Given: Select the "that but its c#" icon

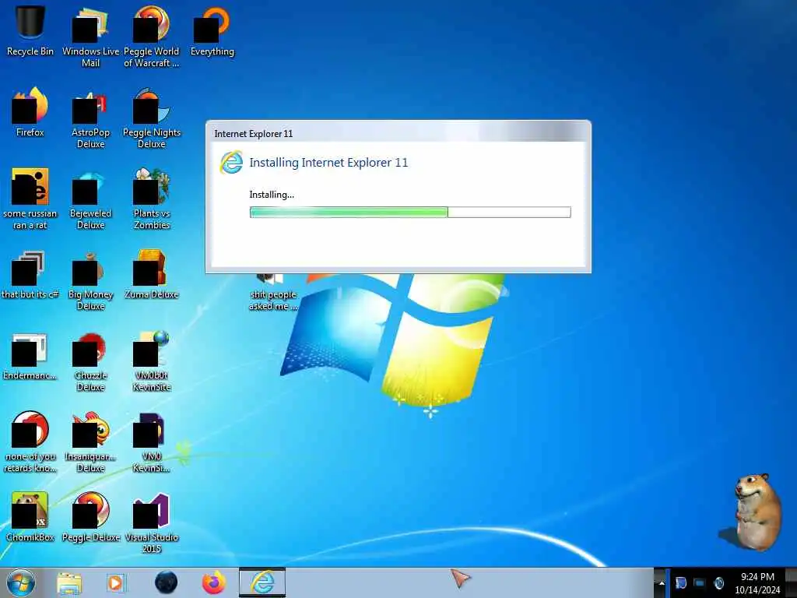Looking at the screenshot, I should [x=30, y=274].
